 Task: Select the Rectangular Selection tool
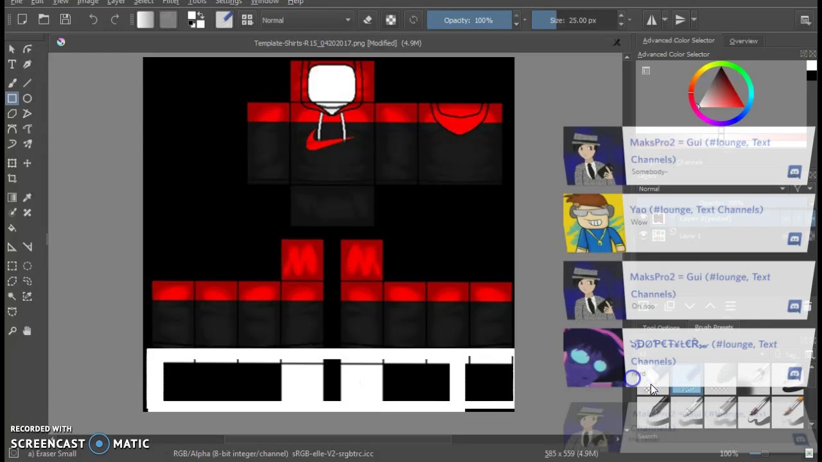12,266
